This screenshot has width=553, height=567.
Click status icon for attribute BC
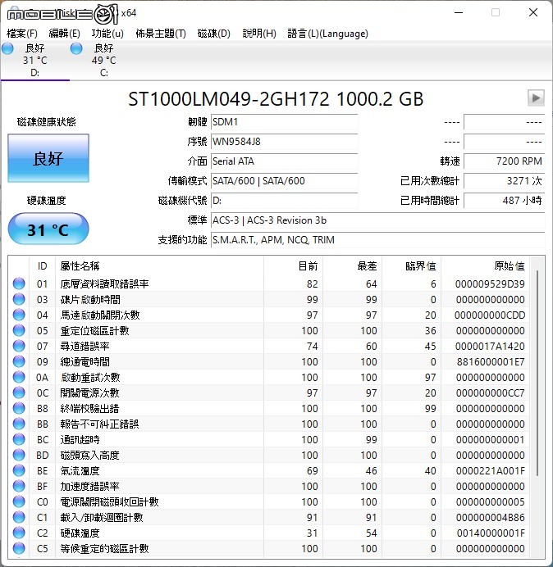[19, 439]
